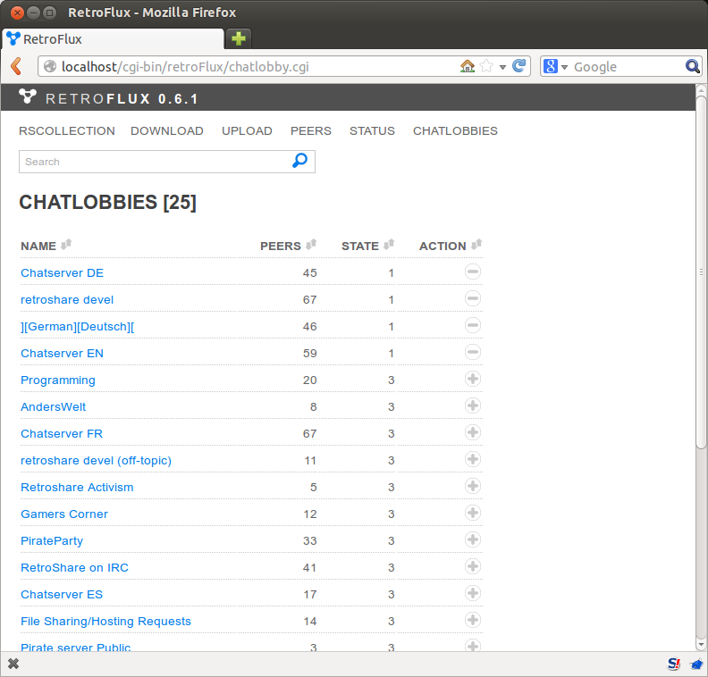Viewport: 708px width, 677px height.
Task: Open the Retroshare Activism lobby link
Action: point(77,487)
